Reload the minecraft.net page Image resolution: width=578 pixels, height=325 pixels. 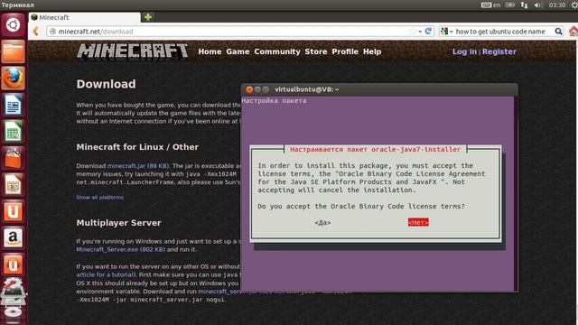428,32
